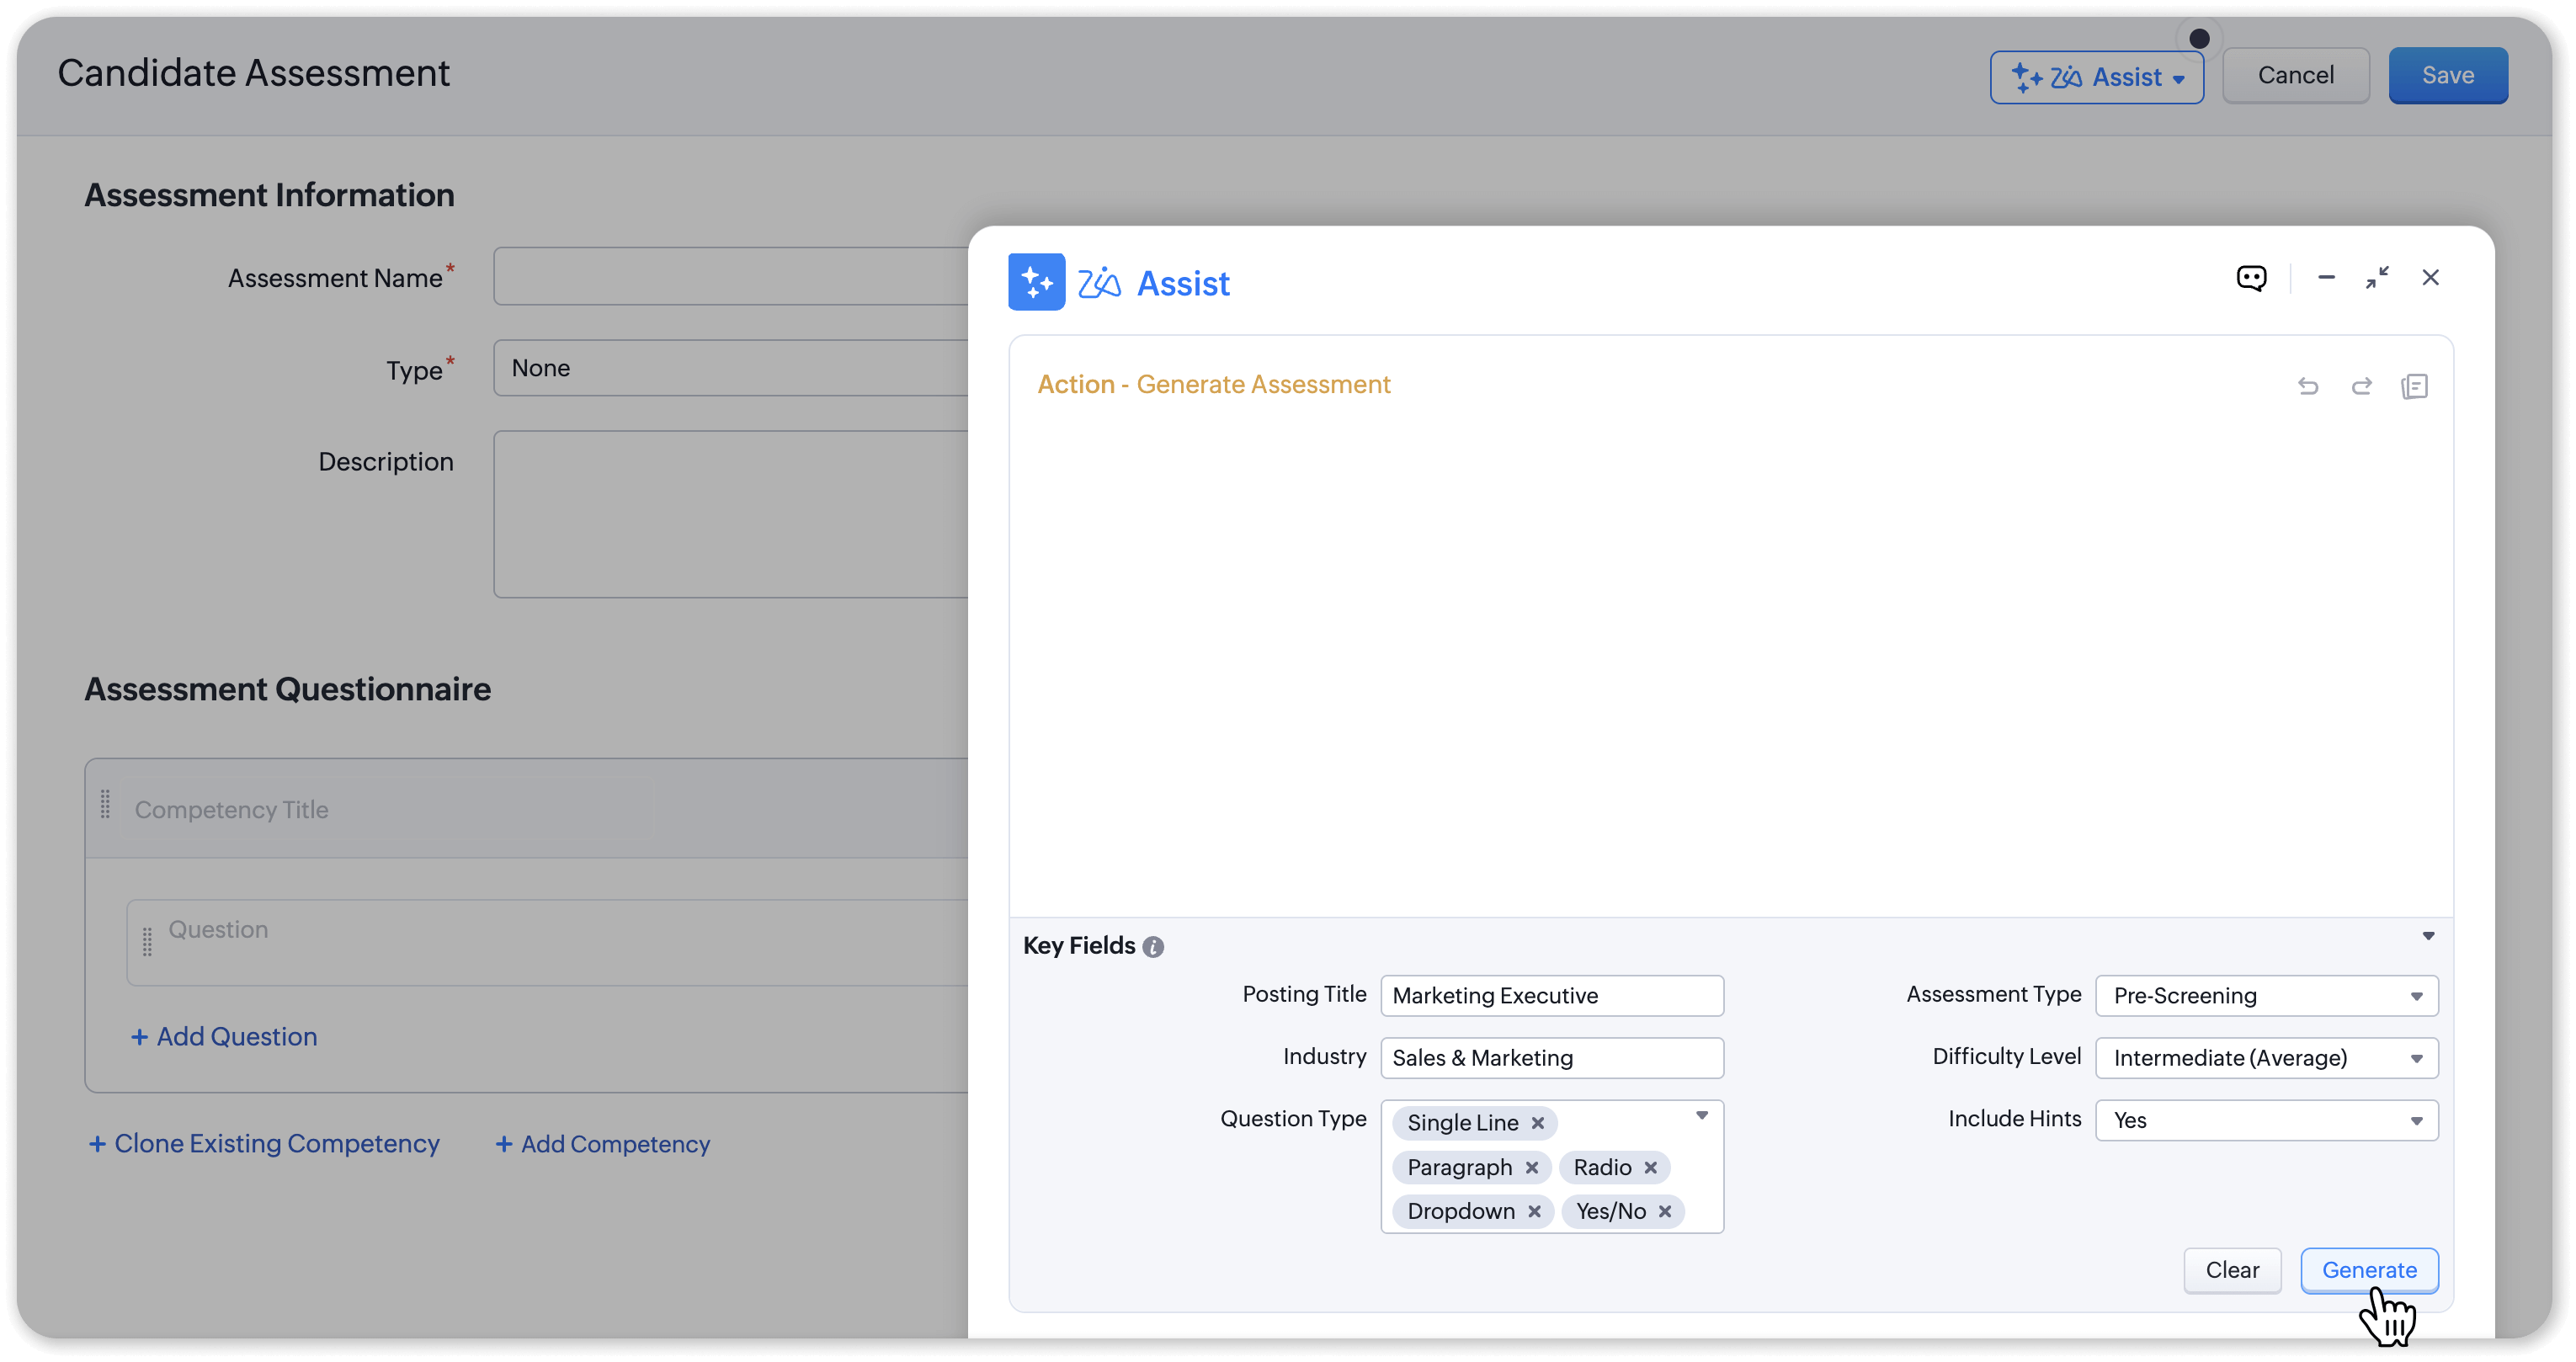Collapse the Key Fields section

2428,936
